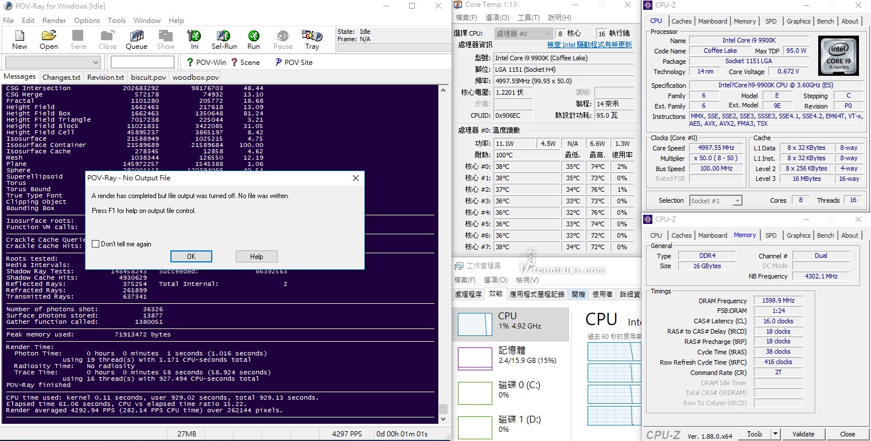Open the Options menu in POV-Ray
The width and height of the screenshot is (871, 441).
coord(87,20)
